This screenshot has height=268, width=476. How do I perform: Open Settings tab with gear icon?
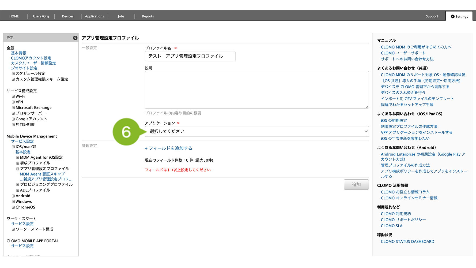459,16
